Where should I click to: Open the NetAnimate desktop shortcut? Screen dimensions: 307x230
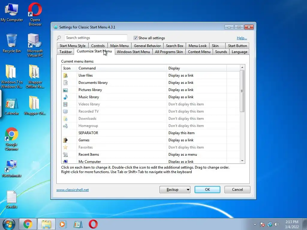[12, 169]
